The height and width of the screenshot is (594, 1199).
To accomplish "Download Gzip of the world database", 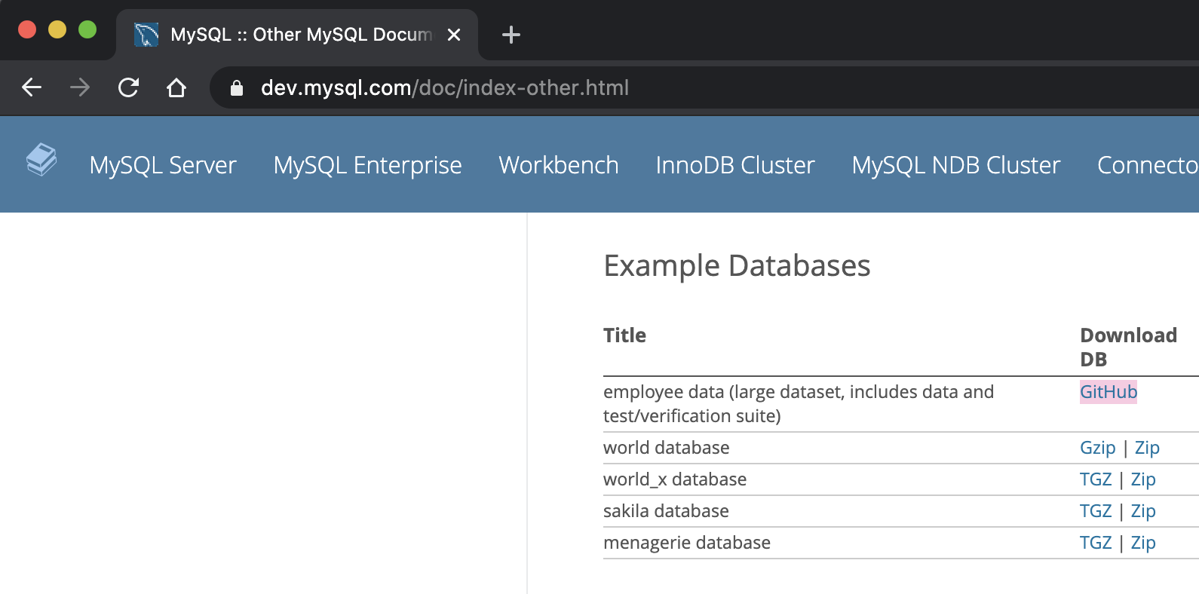I will click(1098, 448).
